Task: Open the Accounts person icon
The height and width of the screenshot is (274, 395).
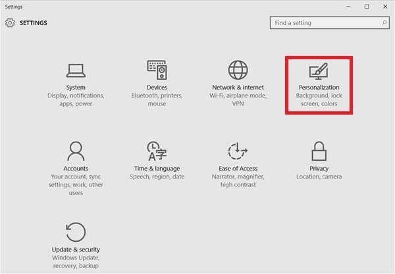Action: [76, 151]
